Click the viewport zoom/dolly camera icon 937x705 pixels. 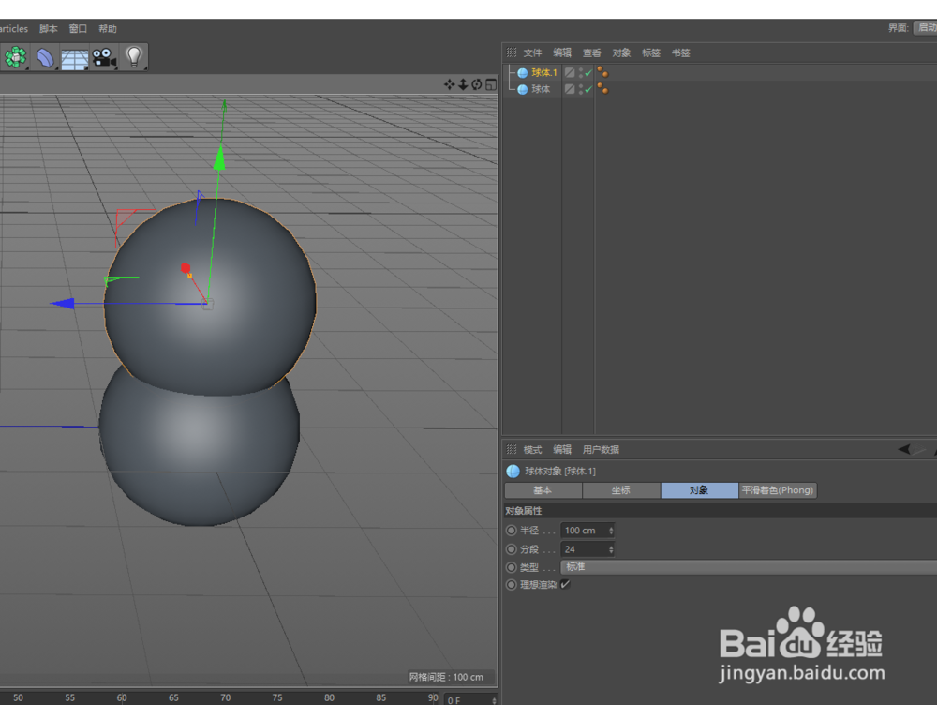pyautogui.click(x=463, y=84)
